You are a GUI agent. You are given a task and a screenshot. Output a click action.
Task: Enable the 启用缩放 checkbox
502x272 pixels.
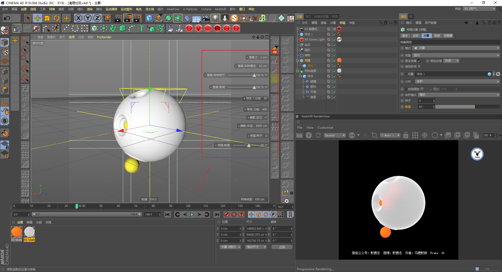tap(422, 89)
